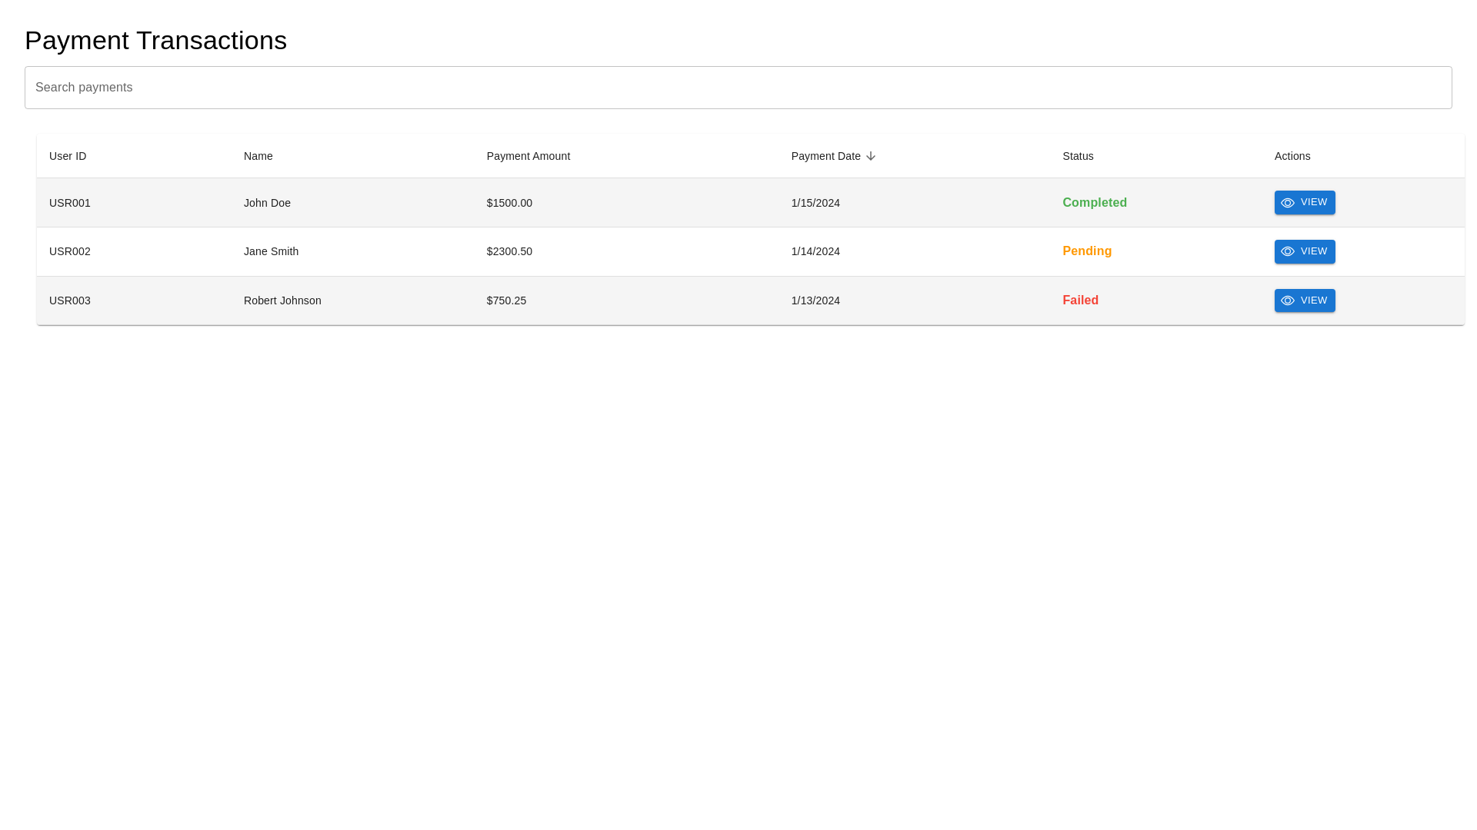Click the Payment Transactions page title

(155, 40)
